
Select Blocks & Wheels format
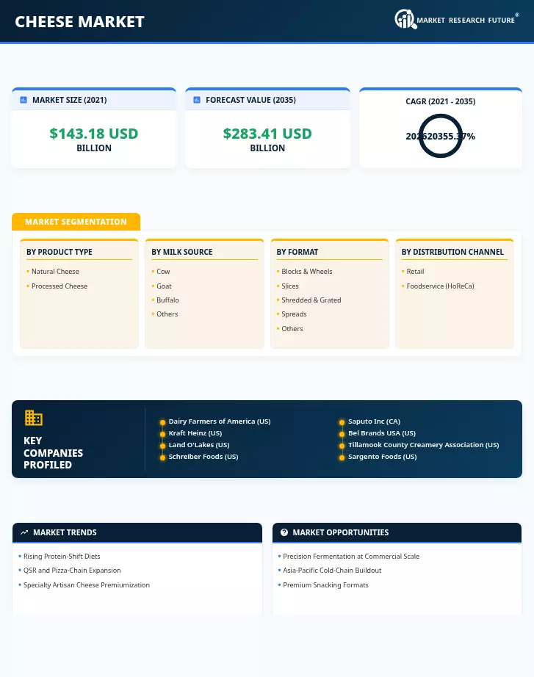pyautogui.click(x=307, y=272)
